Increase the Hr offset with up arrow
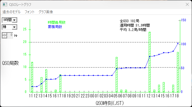This screenshot has width=192, height=107. (x=4, y=34)
